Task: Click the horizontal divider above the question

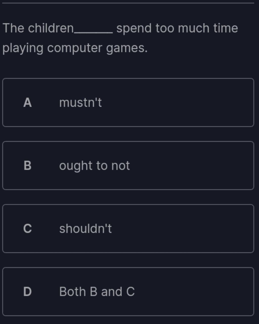Action: [x=128, y=3]
